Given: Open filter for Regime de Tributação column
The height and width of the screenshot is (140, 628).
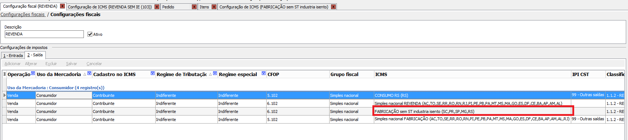Looking at the screenshot, I should coord(215,73).
